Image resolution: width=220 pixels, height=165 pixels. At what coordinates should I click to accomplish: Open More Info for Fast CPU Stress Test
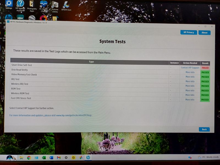(190, 100)
